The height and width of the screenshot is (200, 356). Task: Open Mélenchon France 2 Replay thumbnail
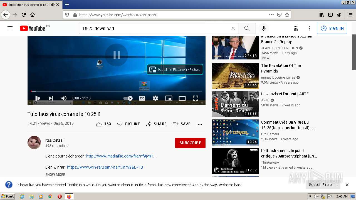coord(236,47)
